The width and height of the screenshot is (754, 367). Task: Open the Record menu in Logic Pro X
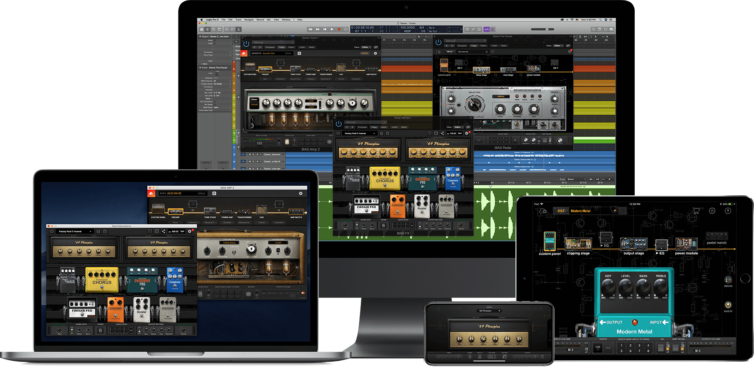click(x=260, y=19)
